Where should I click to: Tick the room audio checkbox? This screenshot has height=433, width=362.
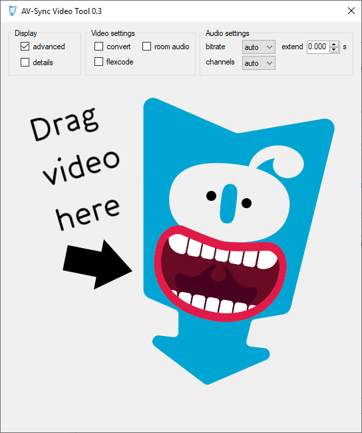(147, 47)
